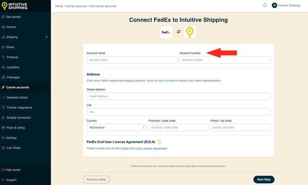This screenshot has width=308, height=185.
Task: Open Products menu item
Action: 12,57
